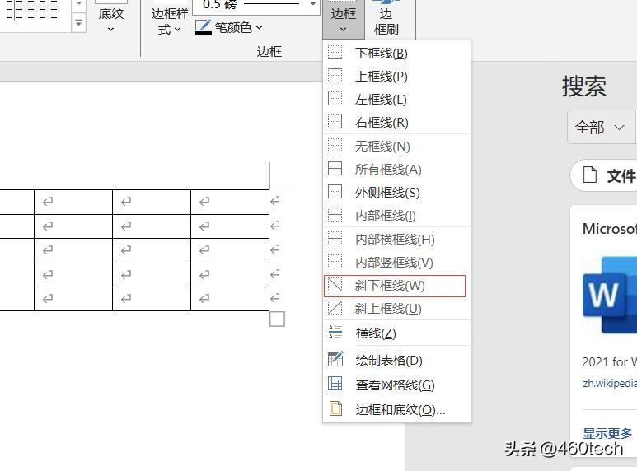This screenshot has width=637, height=471.
Task: Click the view gridlines icon 查看网格线(G)
Action: (x=335, y=384)
